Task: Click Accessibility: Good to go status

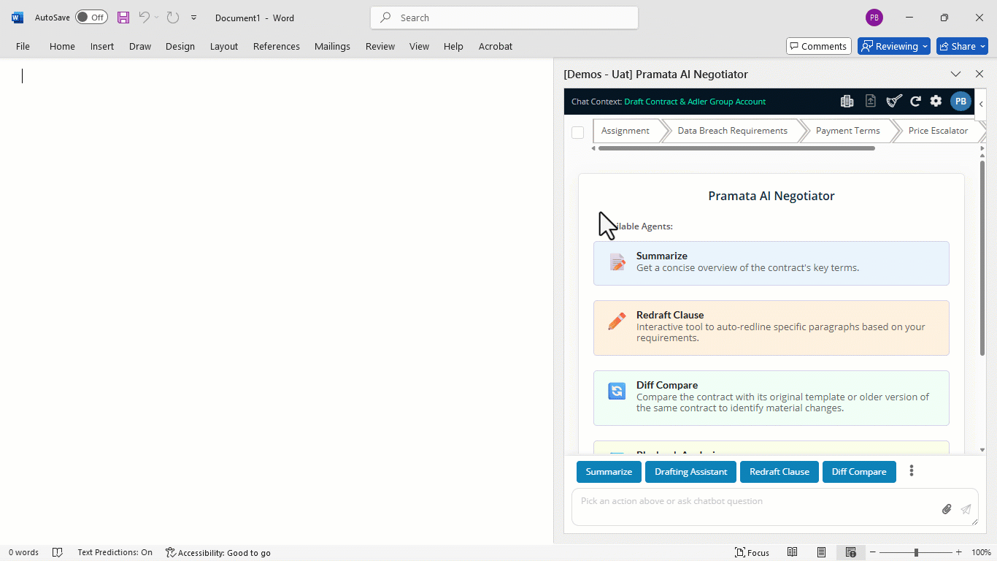Action: 218,552
